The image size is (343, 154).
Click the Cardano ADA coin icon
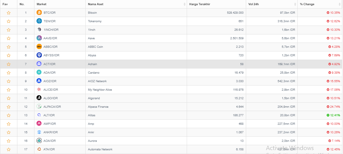coord(39,72)
